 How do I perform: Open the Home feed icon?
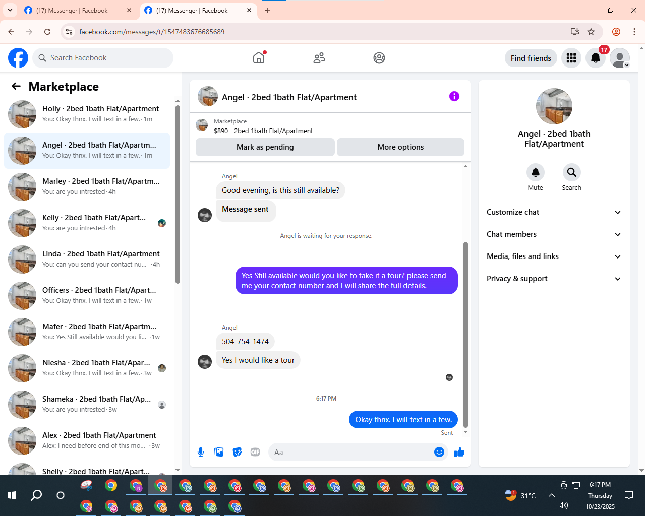[259, 58]
